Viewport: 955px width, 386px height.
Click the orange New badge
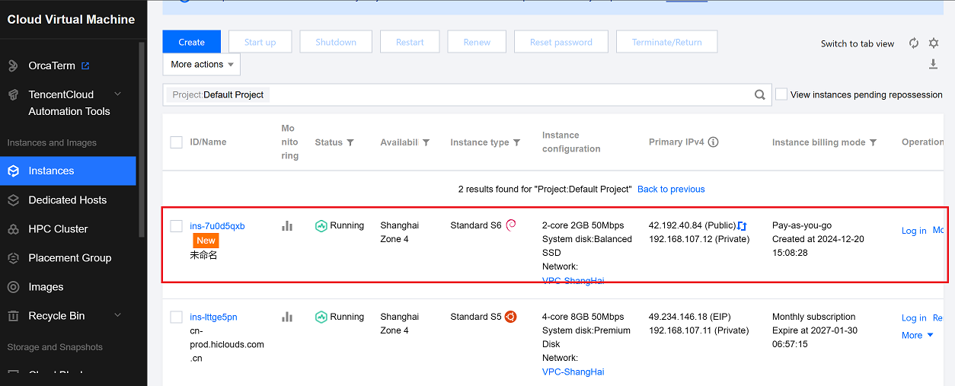(206, 240)
